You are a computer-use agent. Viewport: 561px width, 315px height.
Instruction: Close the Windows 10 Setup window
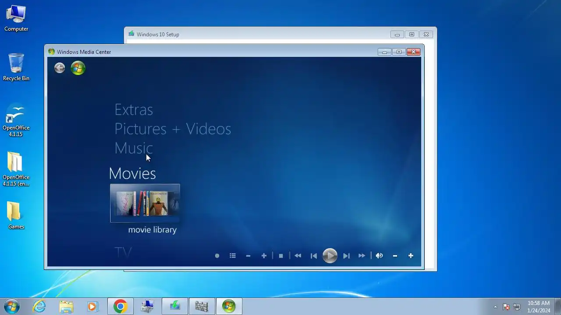[x=426, y=35]
